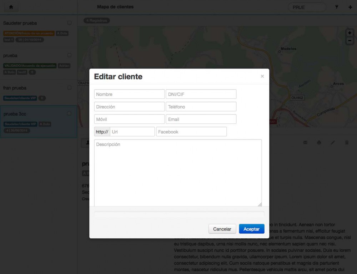Click the pencil edit icon
The image size is (357, 274).
[x=333, y=143]
